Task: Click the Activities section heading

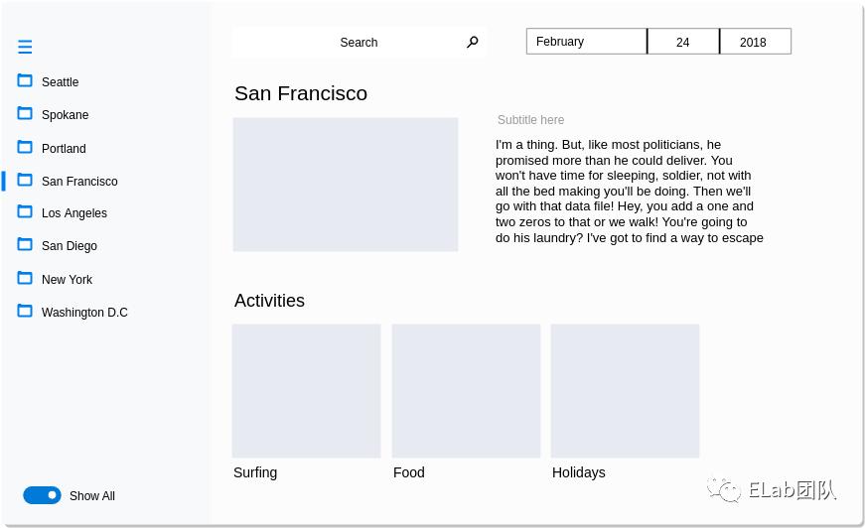Action: point(269,301)
